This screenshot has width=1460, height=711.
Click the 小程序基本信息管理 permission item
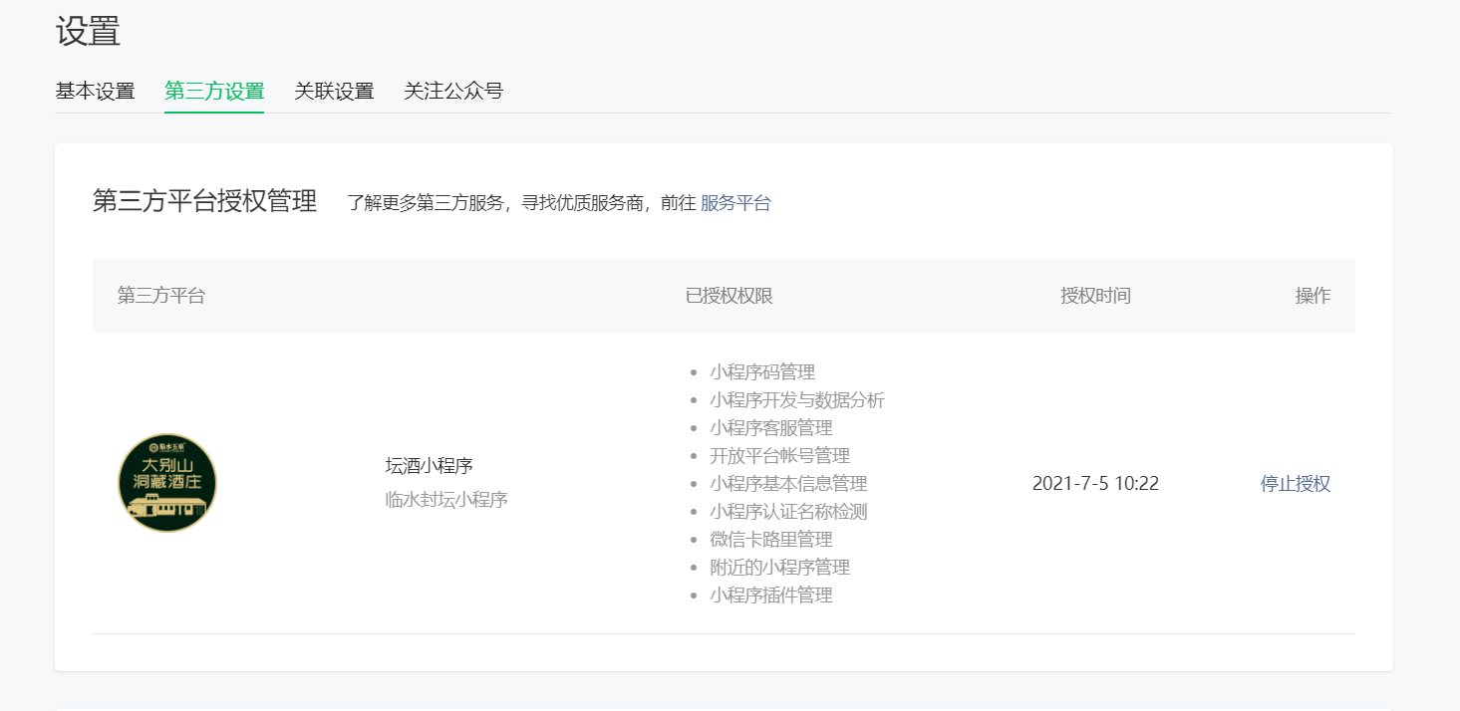coord(788,484)
